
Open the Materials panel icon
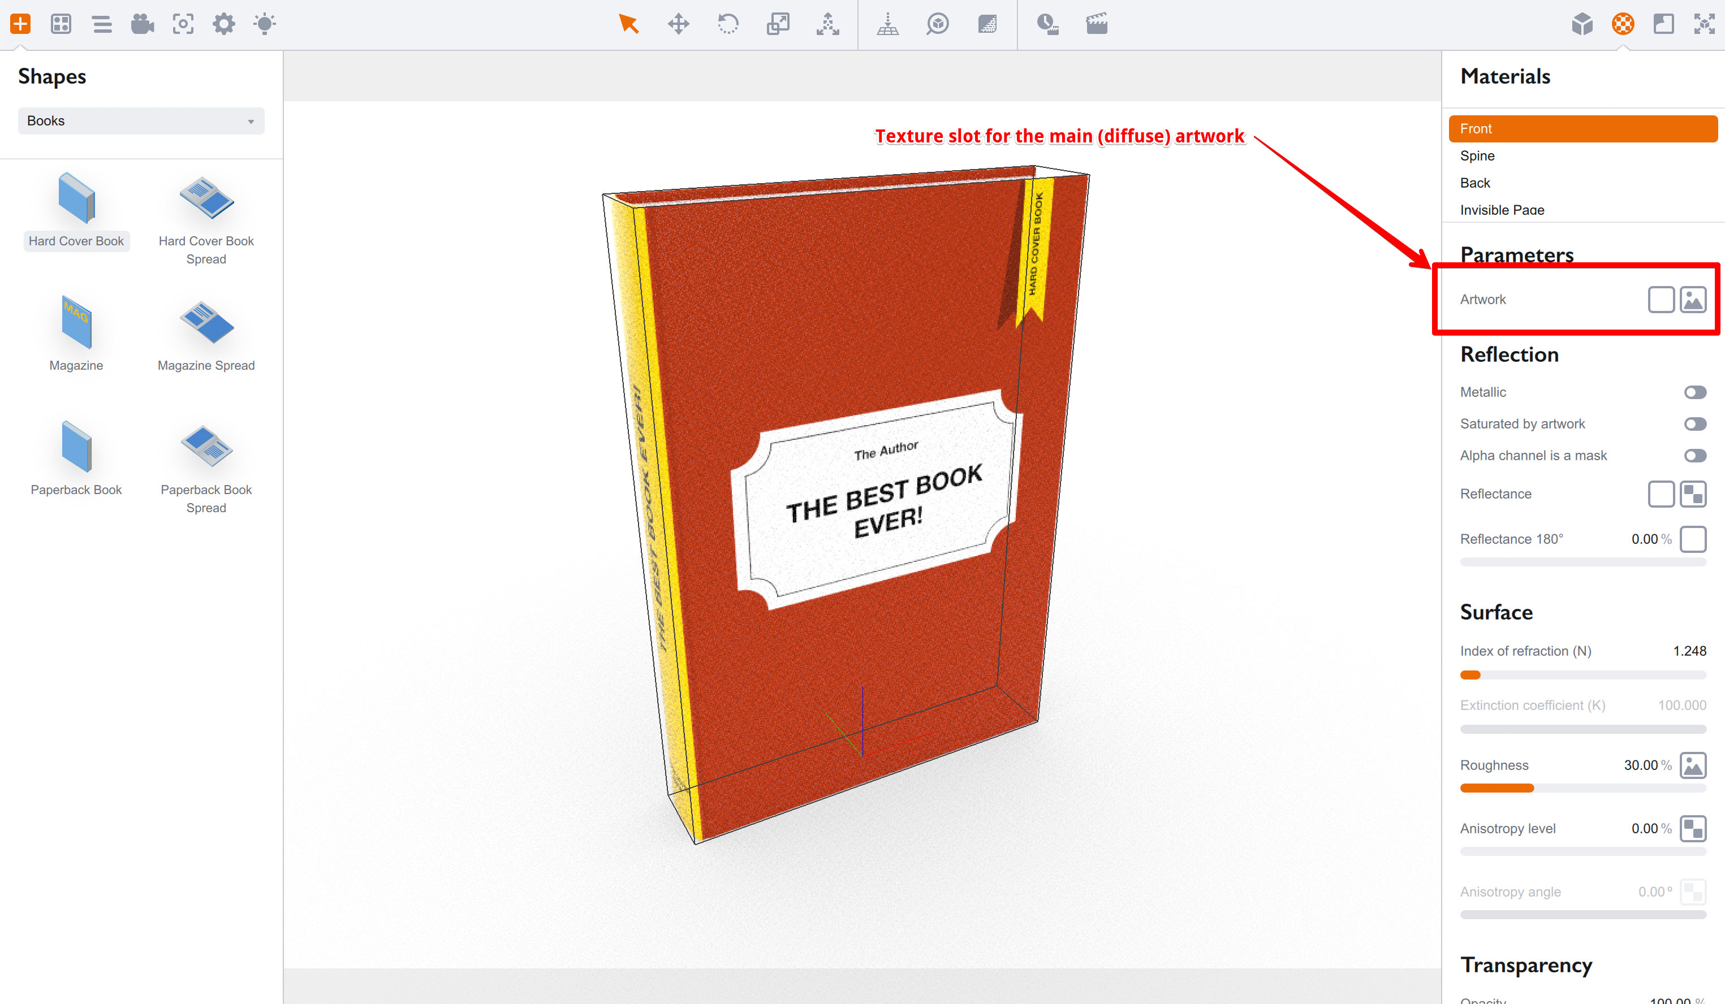pyautogui.click(x=1623, y=24)
